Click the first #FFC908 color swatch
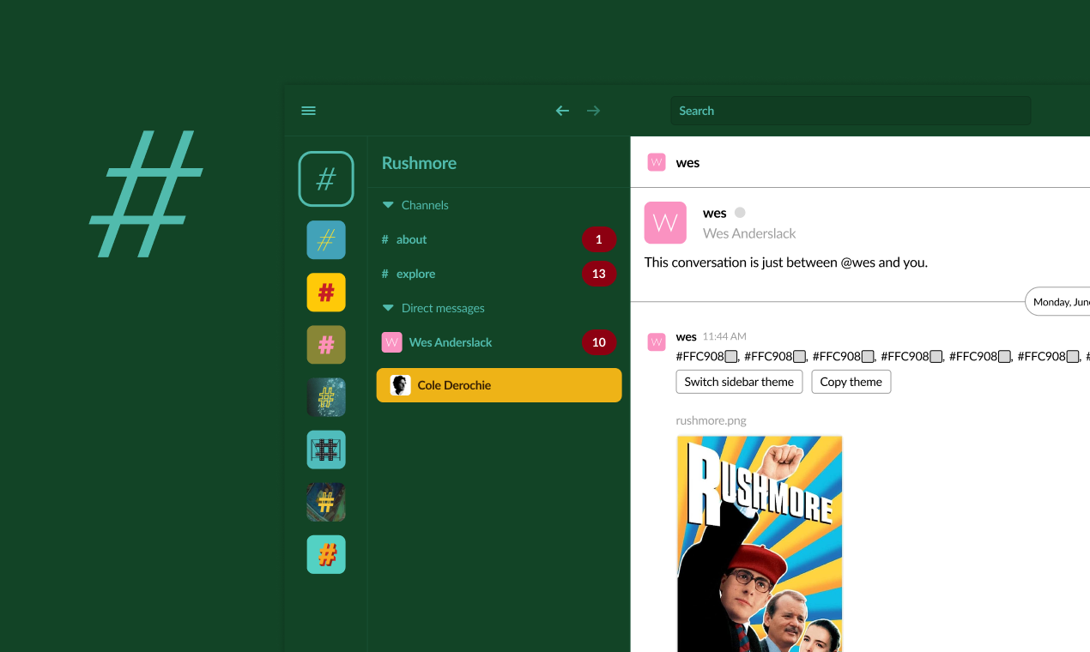 731,356
